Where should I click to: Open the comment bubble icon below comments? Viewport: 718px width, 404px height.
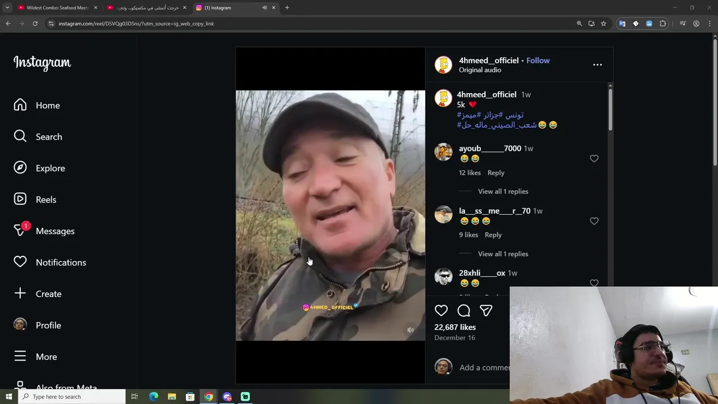coord(464,310)
